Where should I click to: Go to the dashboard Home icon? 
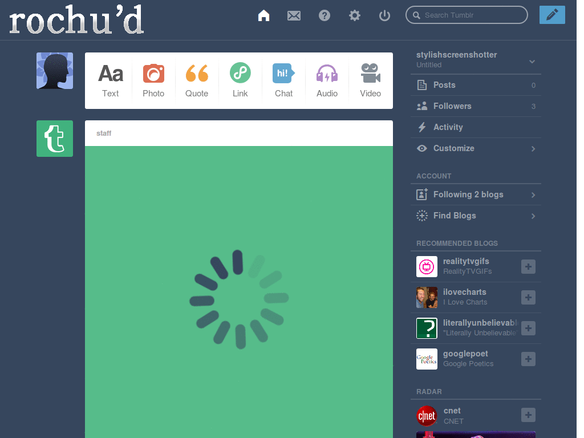point(263,15)
